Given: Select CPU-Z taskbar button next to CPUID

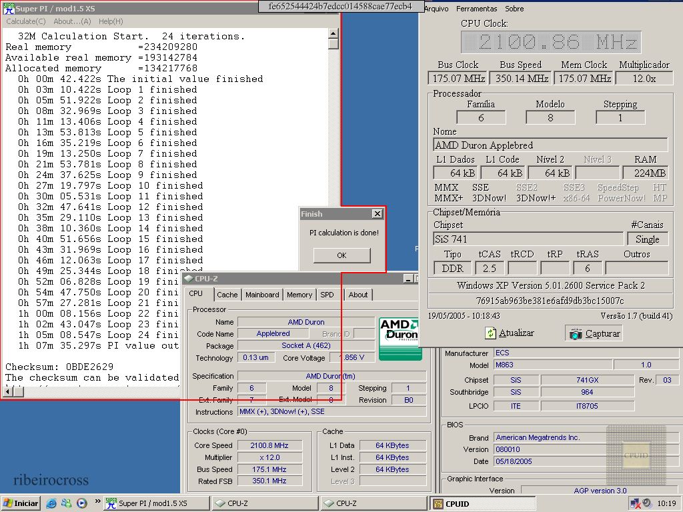Looking at the screenshot, I should (x=374, y=503).
